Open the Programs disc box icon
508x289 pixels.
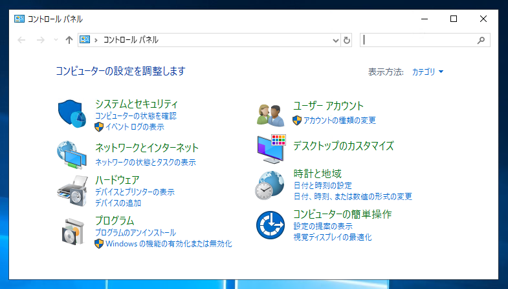(x=73, y=232)
